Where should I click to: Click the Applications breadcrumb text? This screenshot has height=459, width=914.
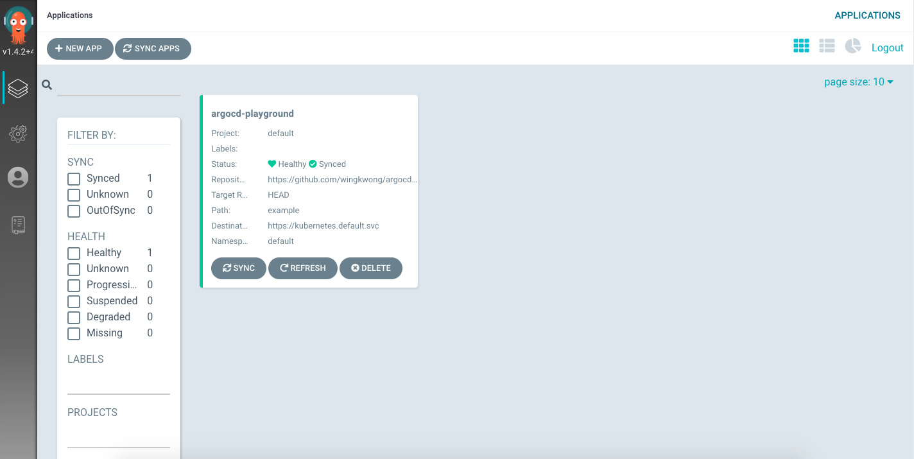pyautogui.click(x=70, y=15)
